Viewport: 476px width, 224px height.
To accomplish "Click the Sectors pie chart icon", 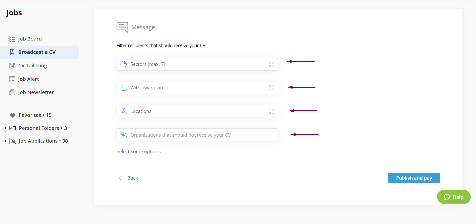I will pos(124,64).
